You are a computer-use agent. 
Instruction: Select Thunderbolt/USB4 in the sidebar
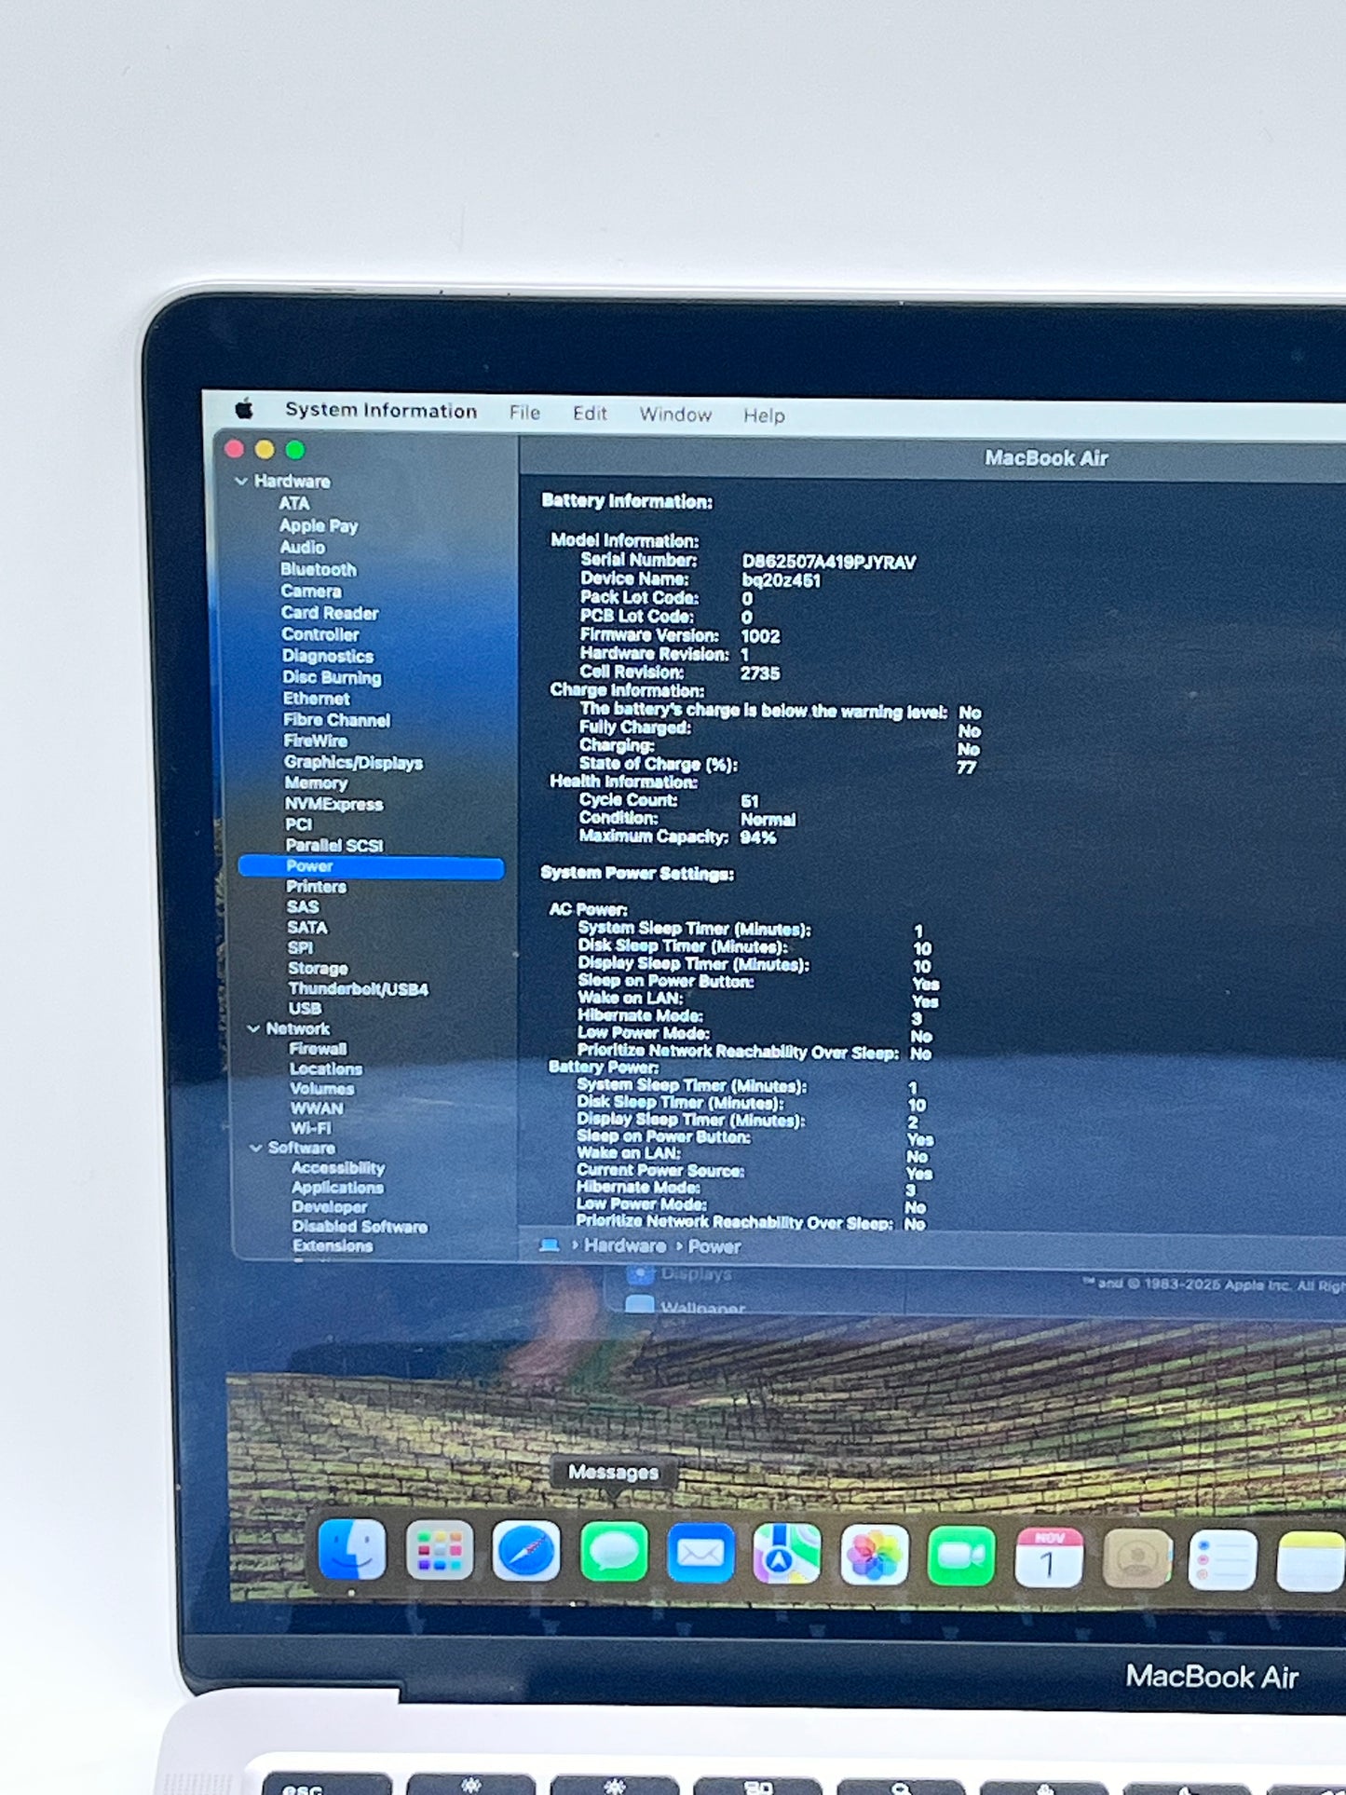click(x=359, y=988)
